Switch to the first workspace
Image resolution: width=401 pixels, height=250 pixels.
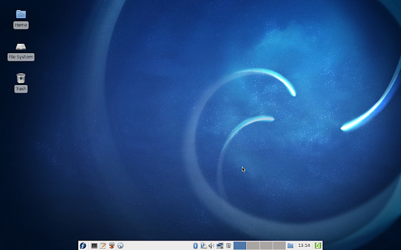(x=239, y=246)
